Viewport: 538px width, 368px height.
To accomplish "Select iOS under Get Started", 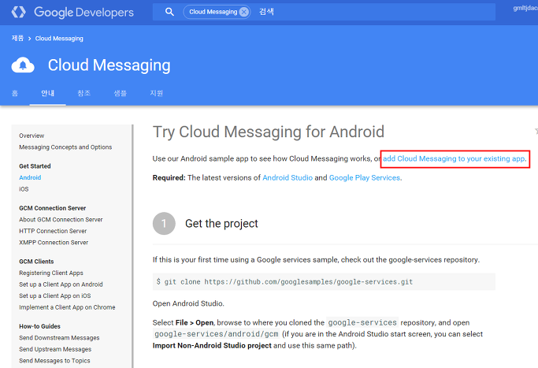I will point(24,189).
